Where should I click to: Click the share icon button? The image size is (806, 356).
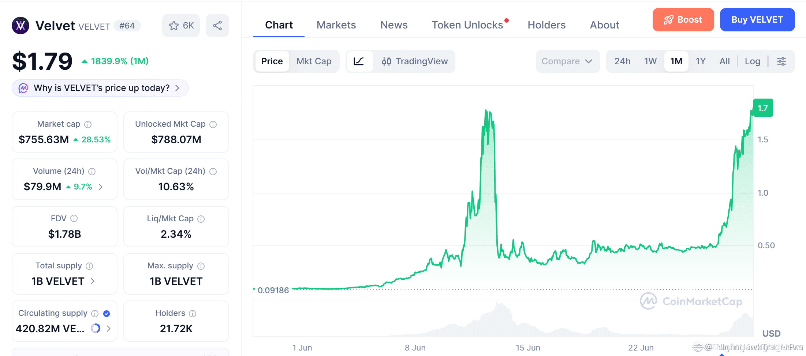(217, 26)
